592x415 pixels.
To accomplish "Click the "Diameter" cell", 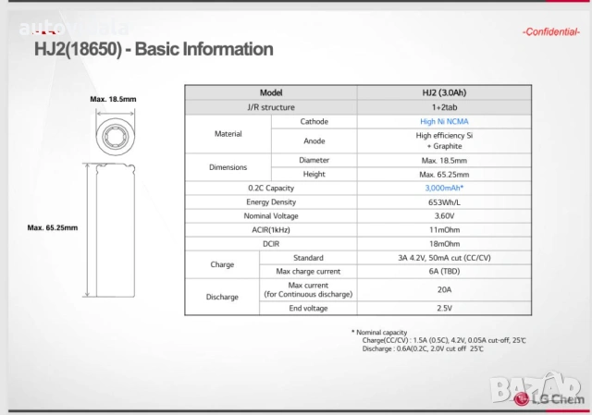I will [x=314, y=160].
